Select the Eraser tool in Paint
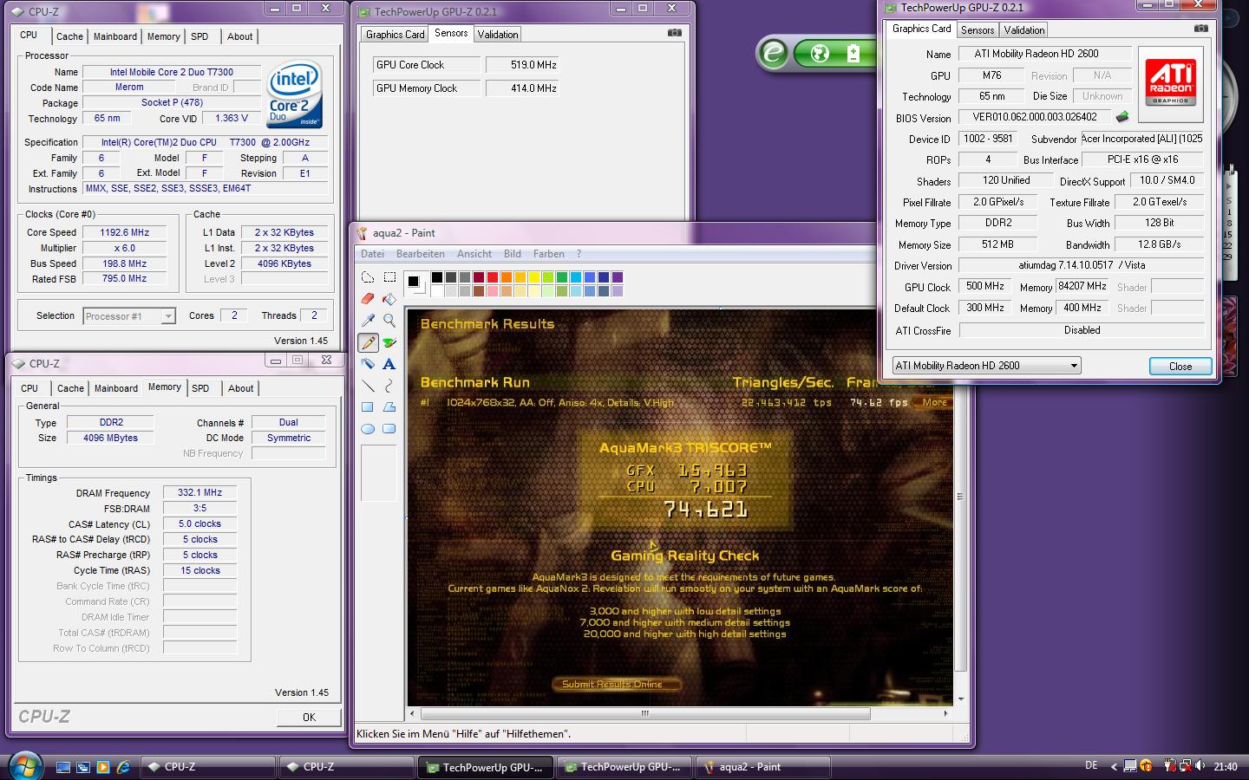The height and width of the screenshot is (780, 1249). tap(368, 299)
